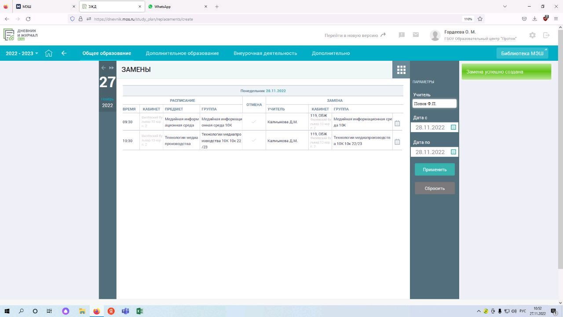Open the grid view icon beside ЗАМЕНЫ
This screenshot has width=563, height=317.
401,70
